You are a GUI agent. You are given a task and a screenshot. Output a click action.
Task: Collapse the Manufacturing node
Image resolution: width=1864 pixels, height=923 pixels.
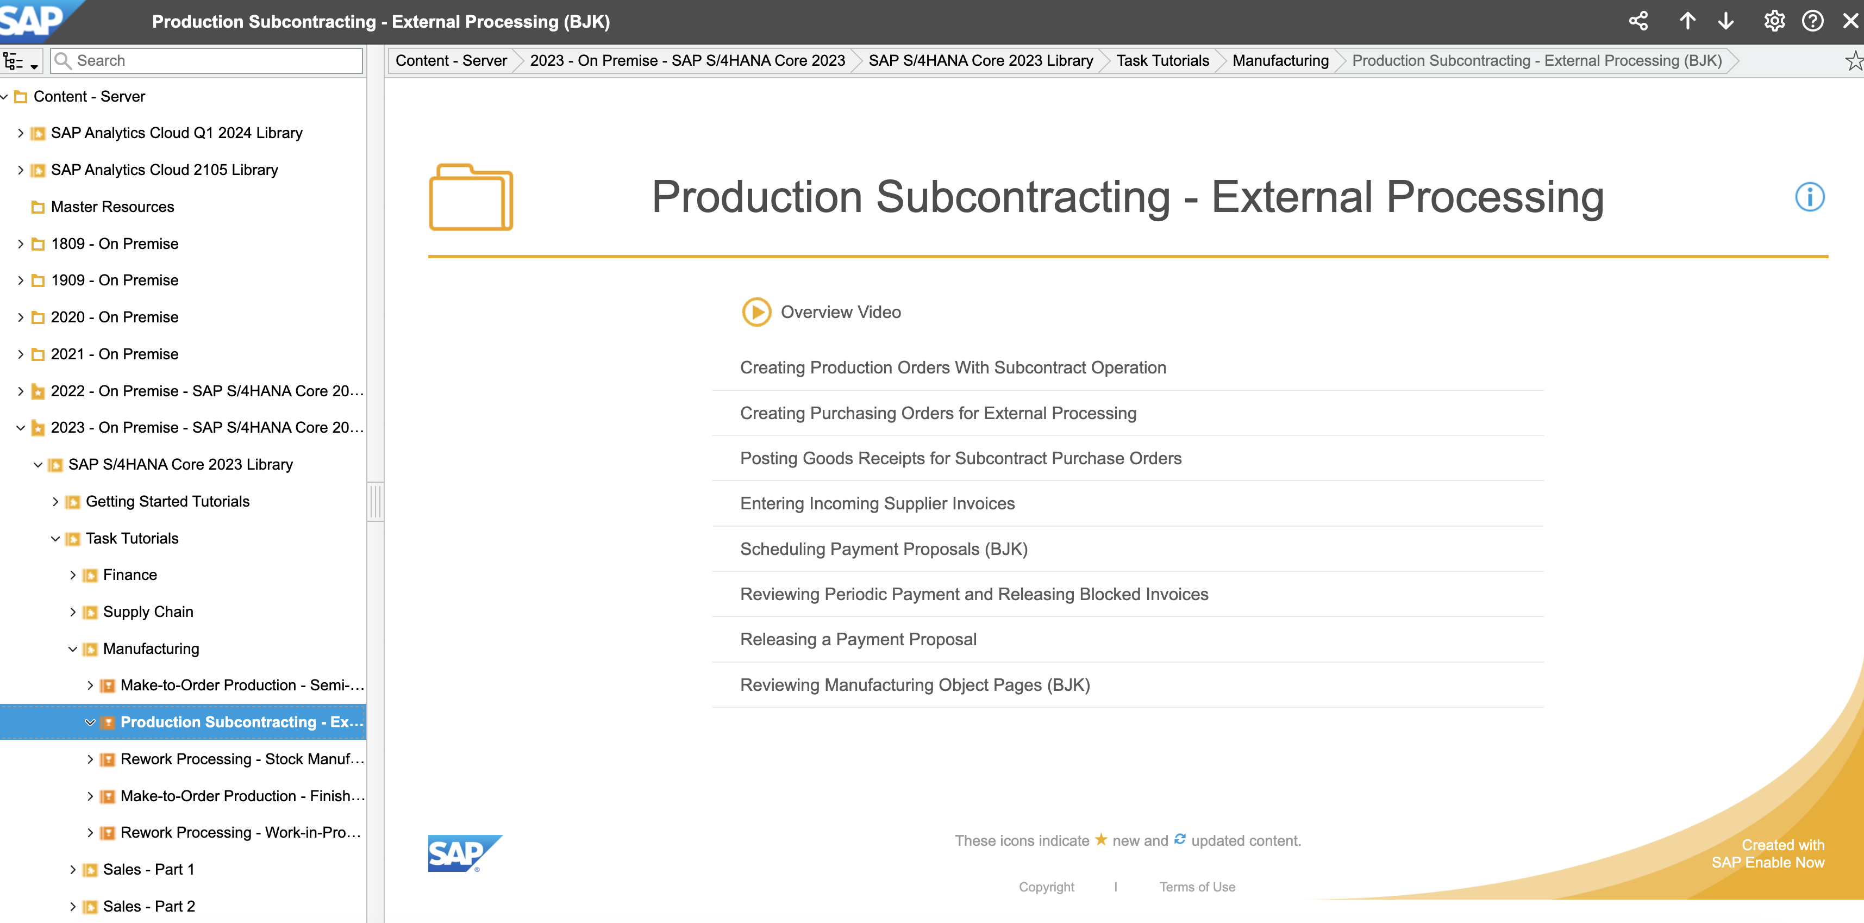(x=72, y=648)
